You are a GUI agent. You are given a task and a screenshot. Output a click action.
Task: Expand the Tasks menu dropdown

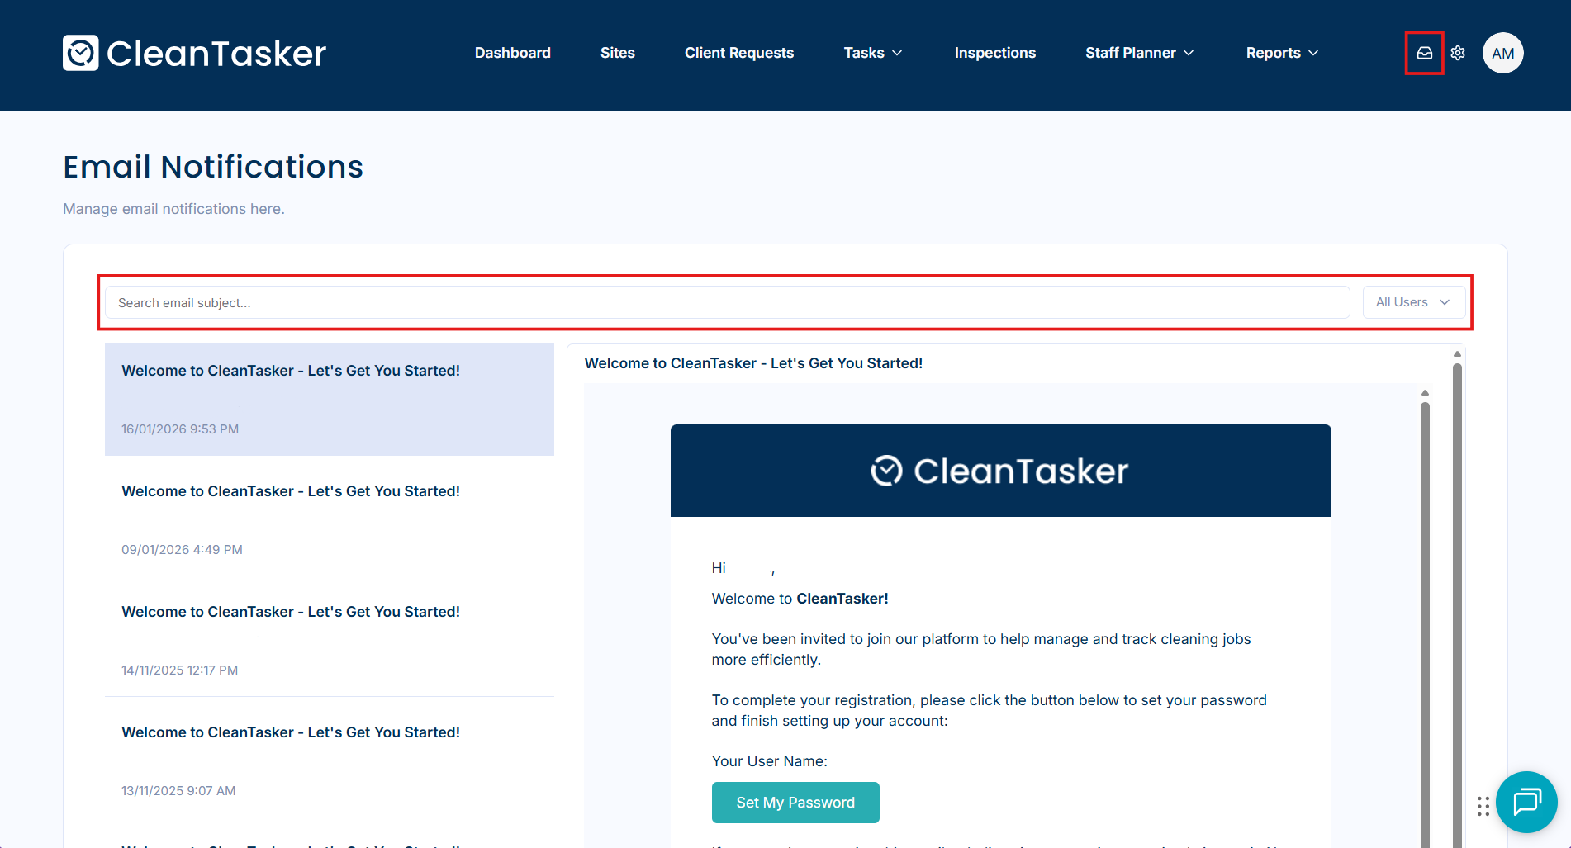click(872, 53)
